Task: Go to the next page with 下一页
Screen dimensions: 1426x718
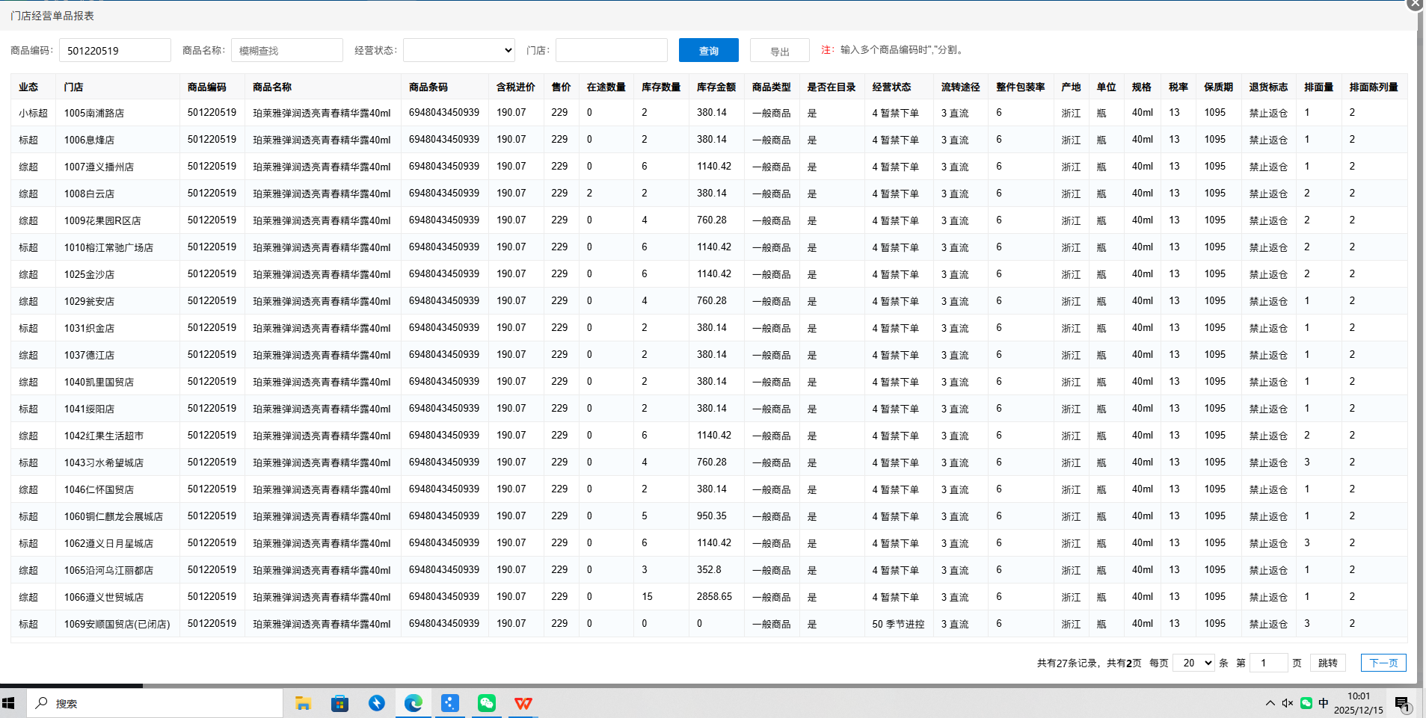Action: pyautogui.click(x=1383, y=663)
